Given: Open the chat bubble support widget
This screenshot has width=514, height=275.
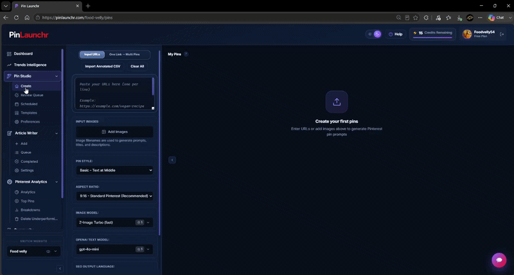Looking at the screenshot, I should pos(499,260).
